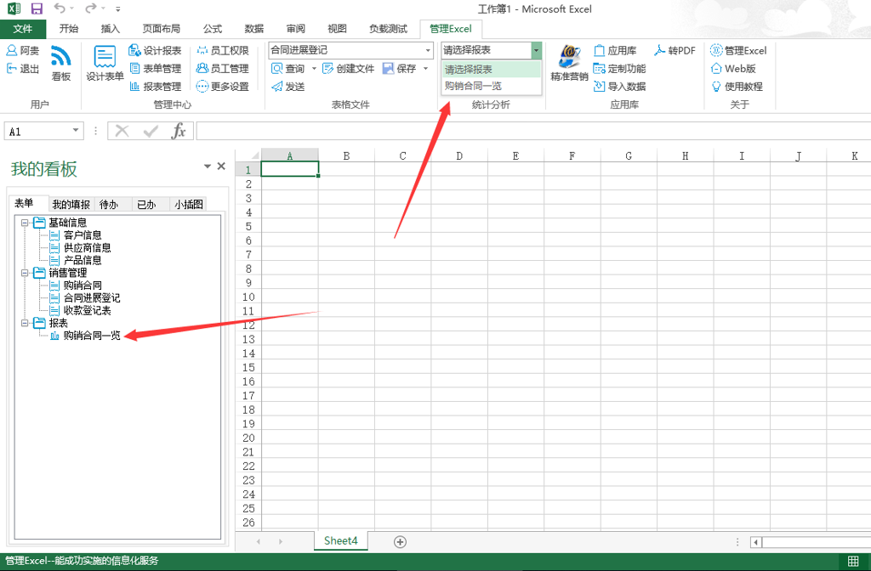871x571 pixels.
Task: Open the Name Box dropdown arrow
Action: (x=76, y=131)
